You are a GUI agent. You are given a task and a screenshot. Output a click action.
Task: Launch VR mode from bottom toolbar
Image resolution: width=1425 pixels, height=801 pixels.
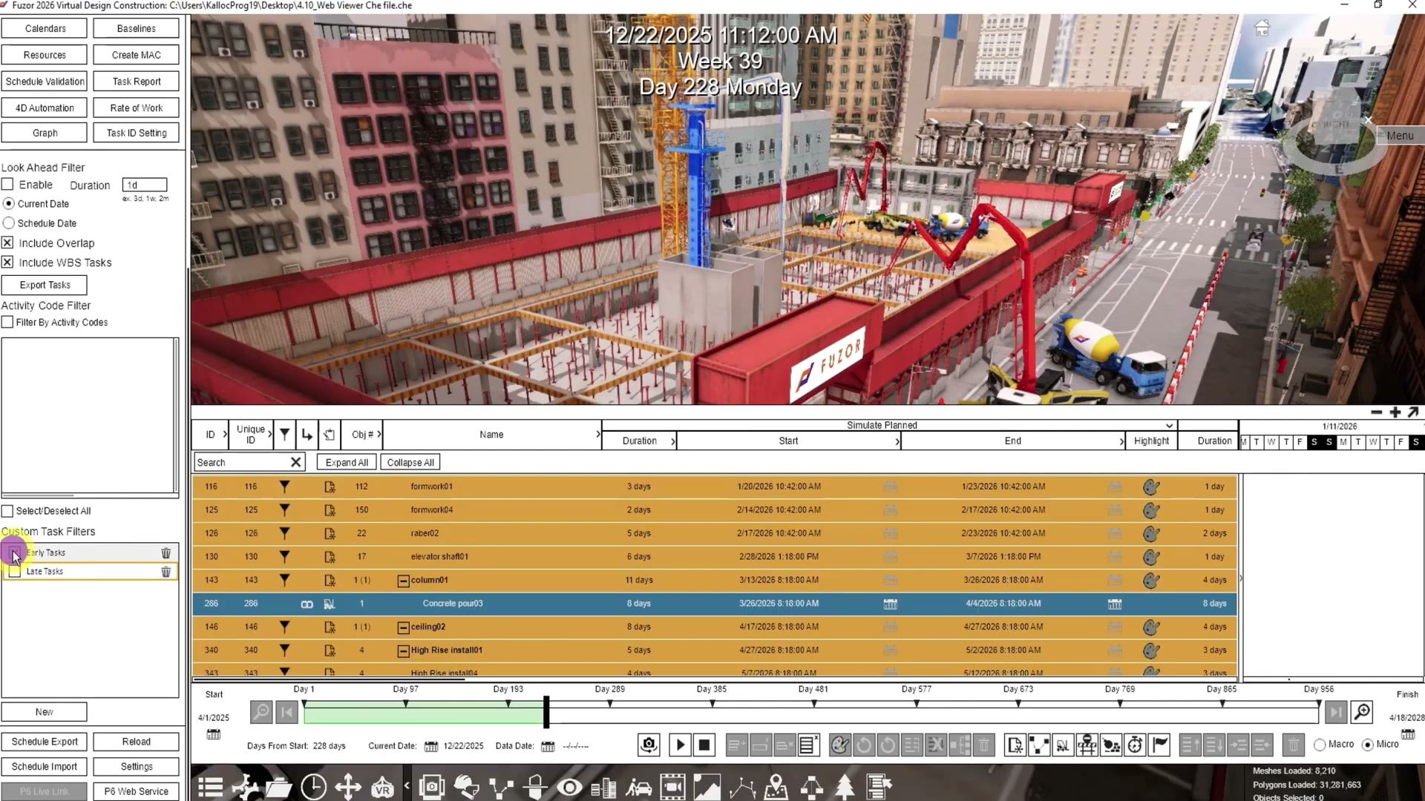[382, 787]
